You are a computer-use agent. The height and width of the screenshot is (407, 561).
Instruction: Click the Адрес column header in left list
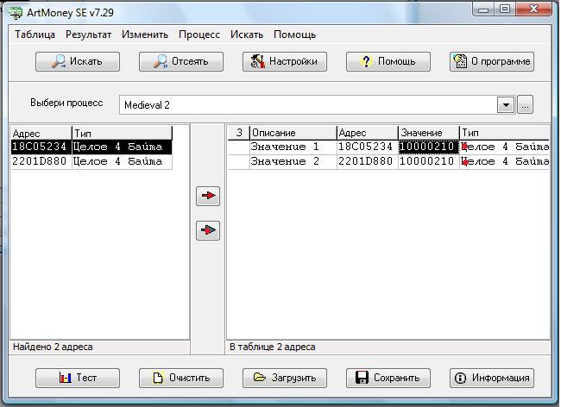coord(40,134)
